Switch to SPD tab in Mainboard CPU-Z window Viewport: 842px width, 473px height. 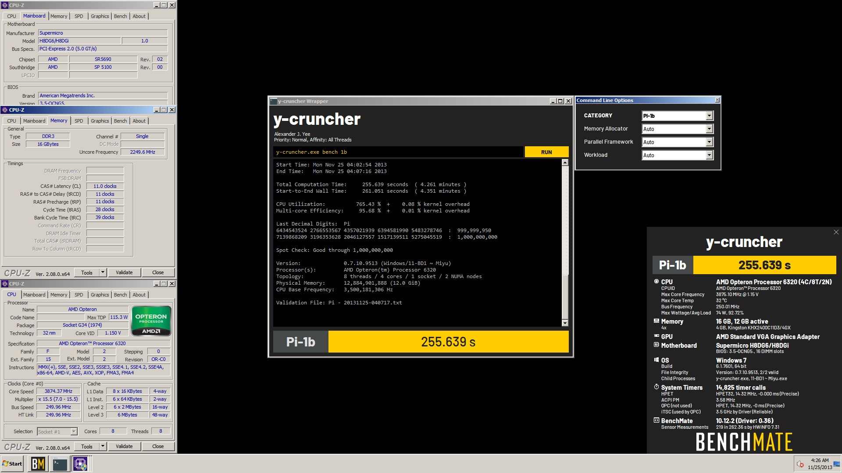point(78,16)
